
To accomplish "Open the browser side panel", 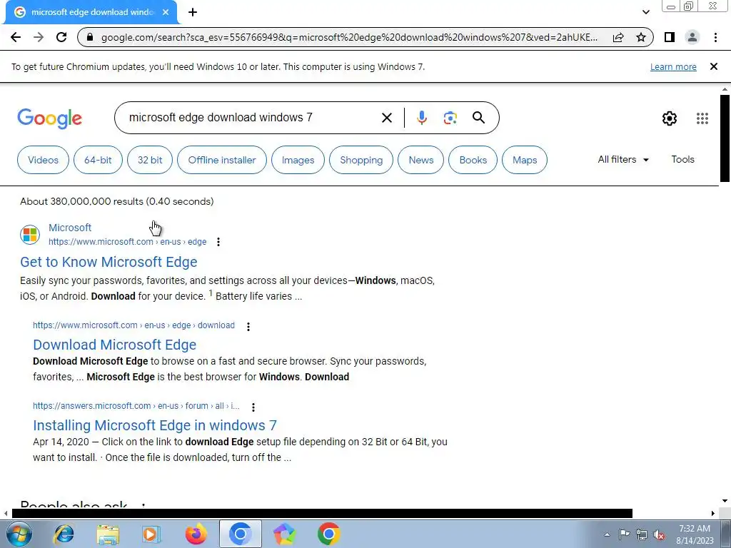I will pyautogui.click(x=670, y=37).
